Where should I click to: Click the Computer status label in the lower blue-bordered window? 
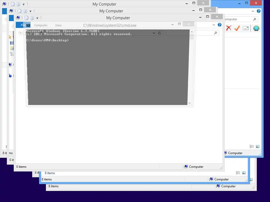point(221,179)
